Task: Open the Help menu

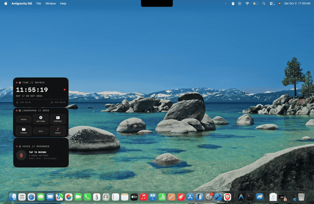Action: click(63, 3)
